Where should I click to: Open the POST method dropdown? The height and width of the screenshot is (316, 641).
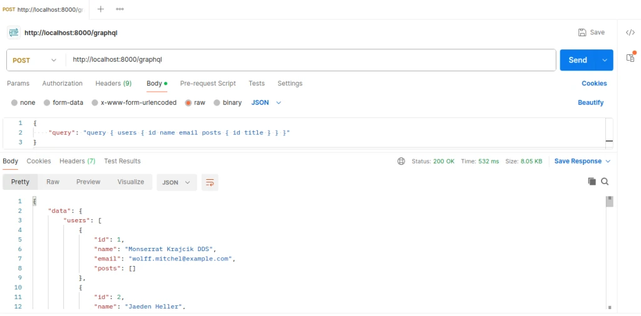[x=35, y=61]
